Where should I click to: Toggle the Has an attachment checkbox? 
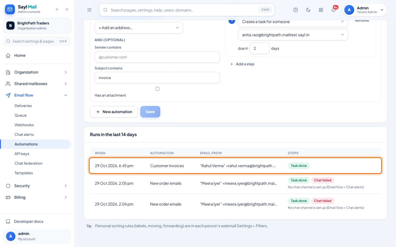(157, 89)
